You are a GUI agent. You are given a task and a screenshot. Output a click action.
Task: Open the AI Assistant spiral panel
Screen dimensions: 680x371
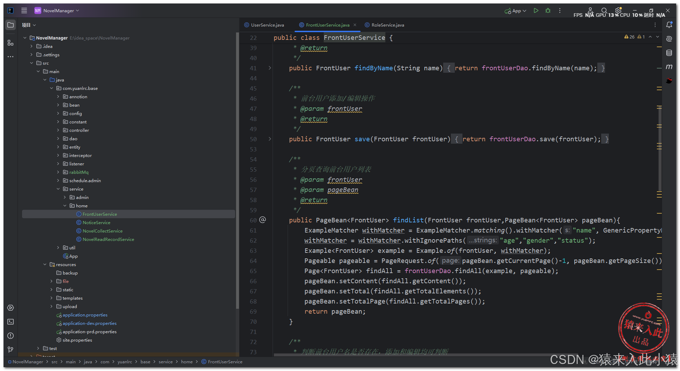tap(669, 39)
